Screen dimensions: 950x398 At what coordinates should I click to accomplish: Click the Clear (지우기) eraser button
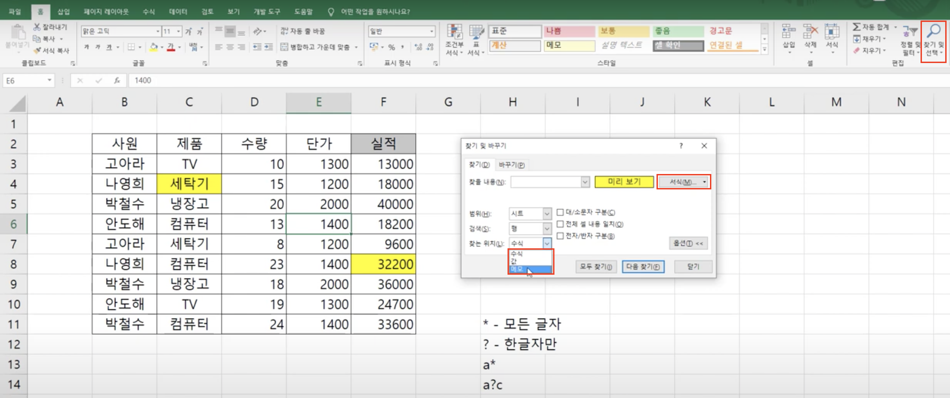coord(869,51)
